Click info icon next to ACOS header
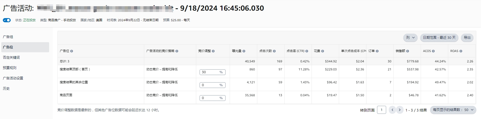This screenshot has width=481, height=119. [433, 51]
